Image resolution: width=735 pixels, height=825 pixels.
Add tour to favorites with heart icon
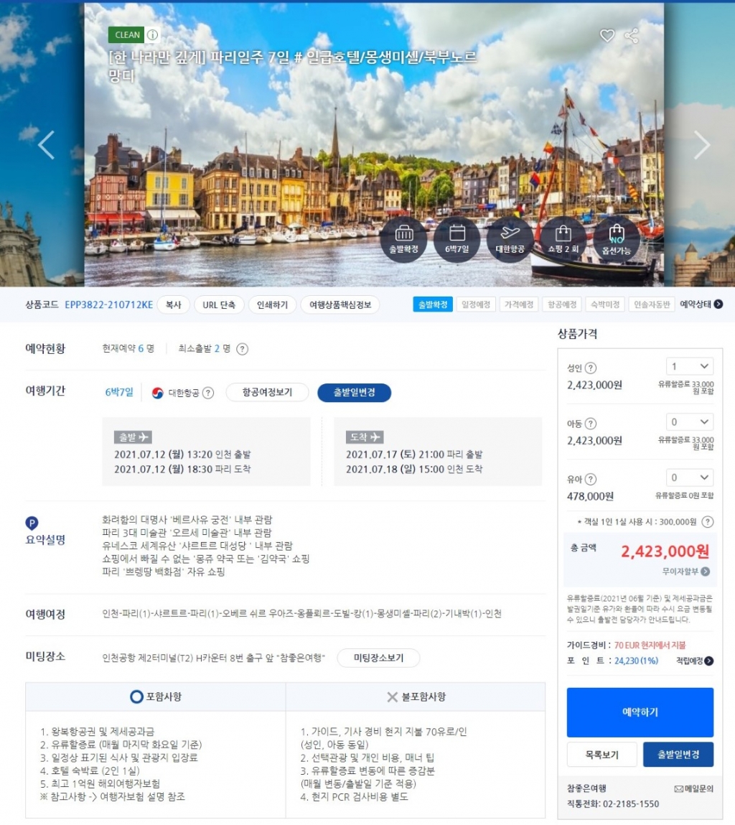607,36
